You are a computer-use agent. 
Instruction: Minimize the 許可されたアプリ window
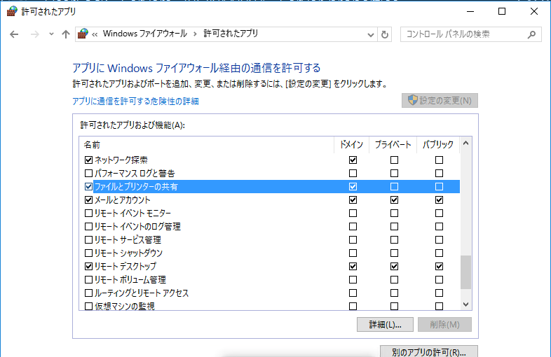(x=470, y=12)
